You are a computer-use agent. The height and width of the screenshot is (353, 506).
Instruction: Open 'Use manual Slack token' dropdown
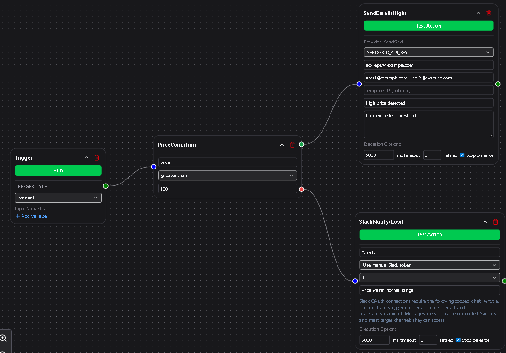pyautogui.click(x=430, y=265)
